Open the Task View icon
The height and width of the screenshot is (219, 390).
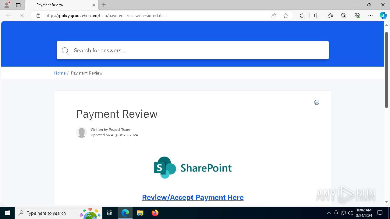point(110,213)
